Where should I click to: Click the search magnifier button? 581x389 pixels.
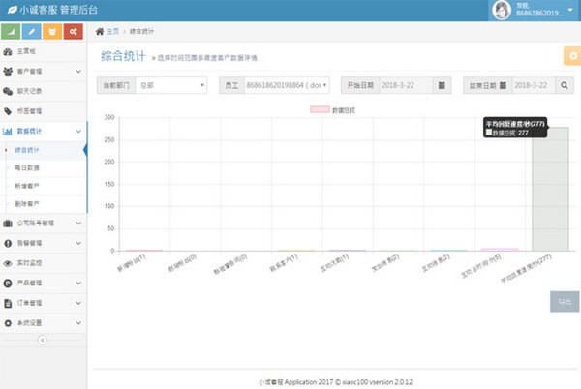565,86
